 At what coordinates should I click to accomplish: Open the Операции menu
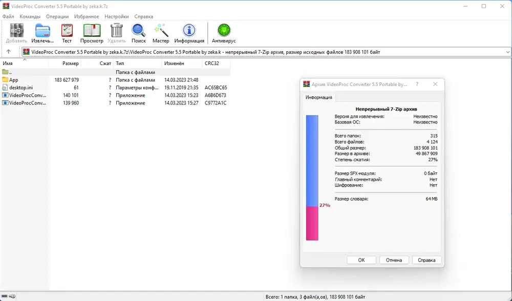57,16
